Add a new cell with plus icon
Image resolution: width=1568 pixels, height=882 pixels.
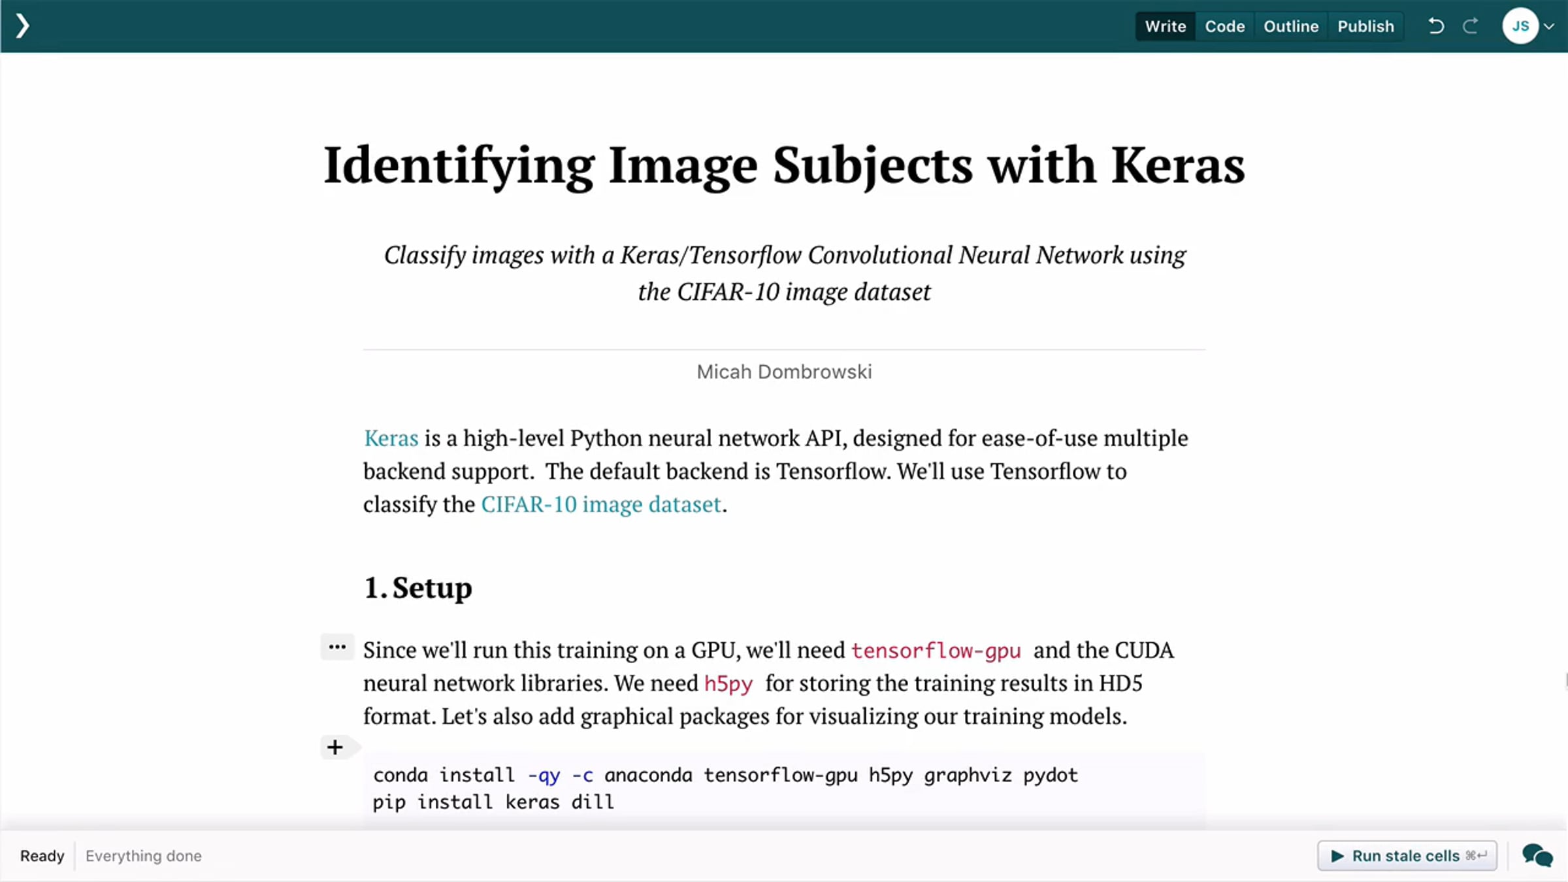335,747
